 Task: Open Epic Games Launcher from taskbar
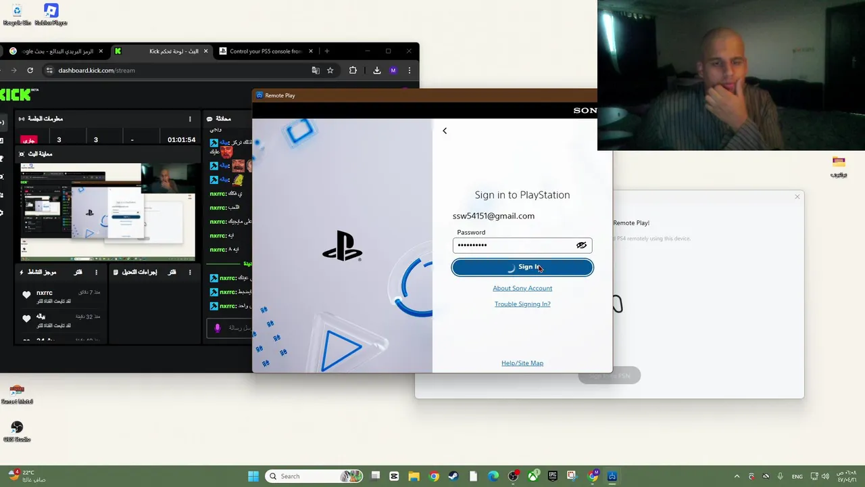pyautogui.click(x=553, y=476)
